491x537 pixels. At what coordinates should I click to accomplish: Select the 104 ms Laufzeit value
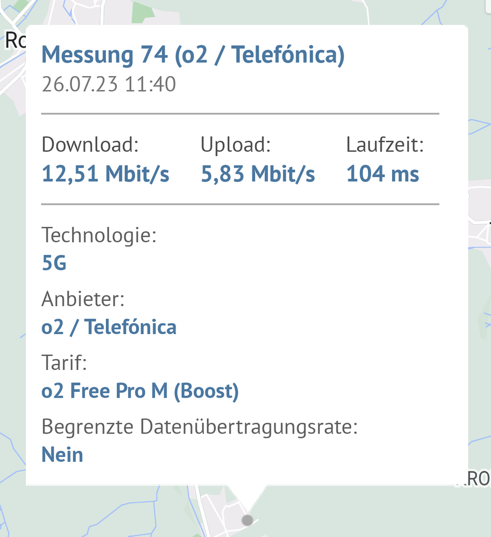pyautogui.click(x=383, y=175)
